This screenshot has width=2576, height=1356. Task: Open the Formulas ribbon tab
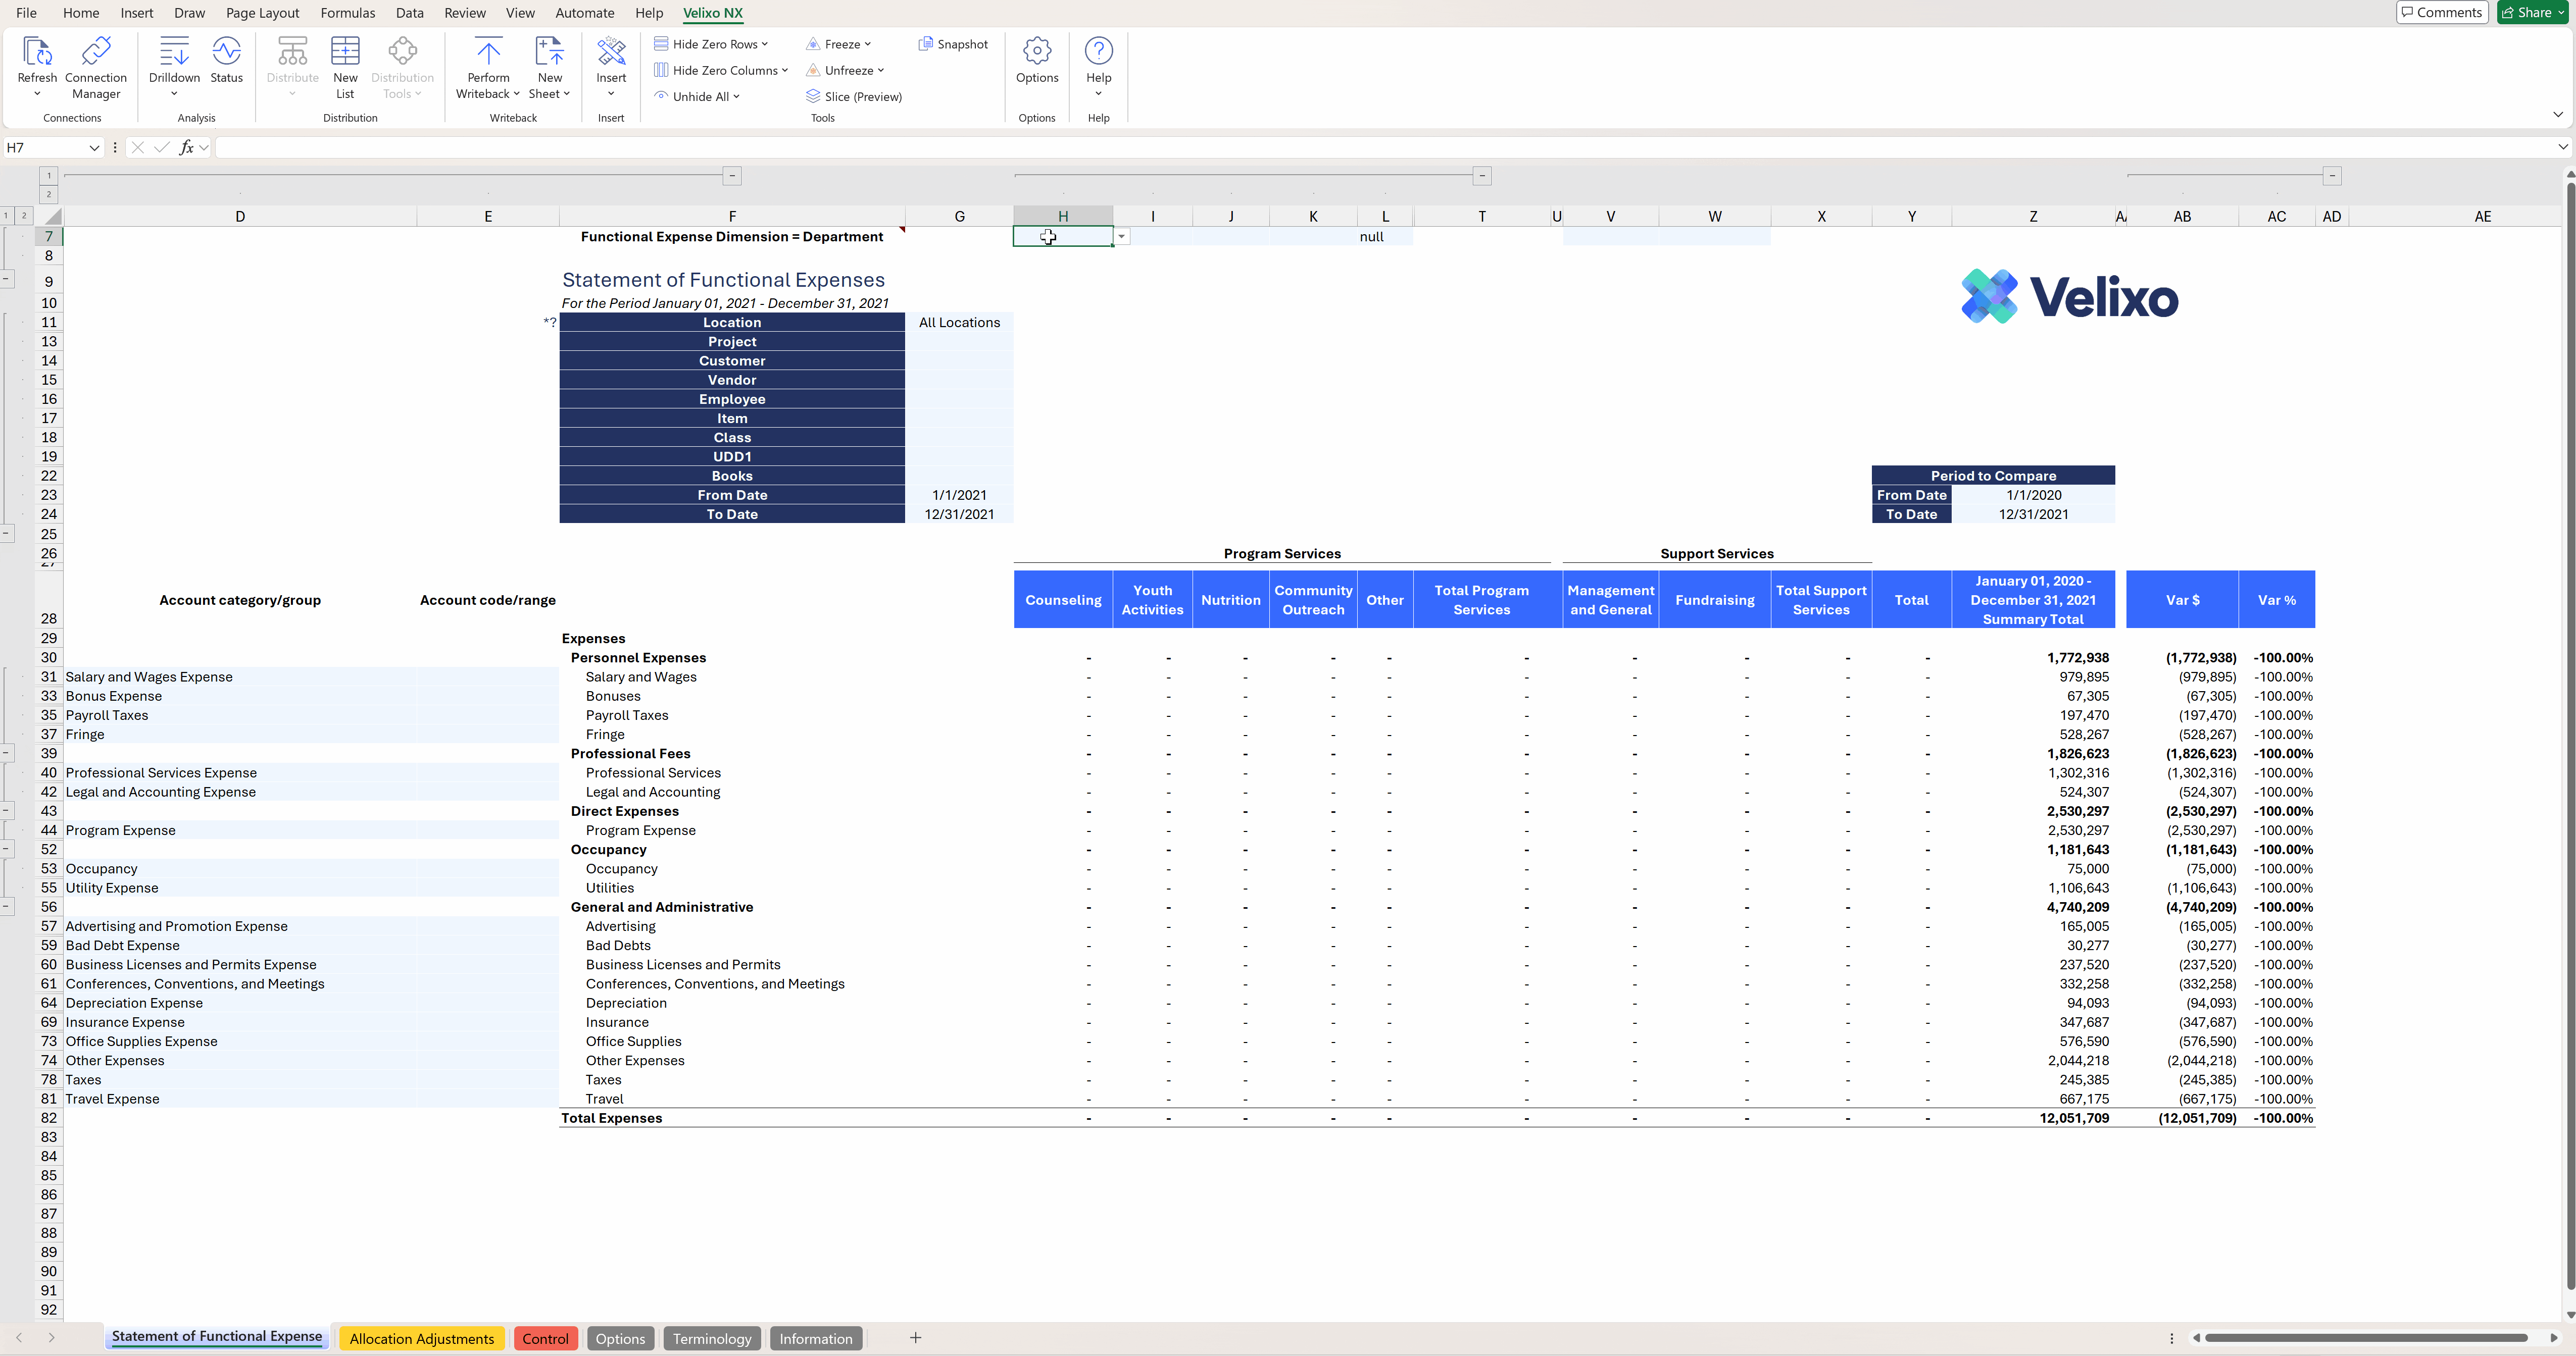coord(347,13)
